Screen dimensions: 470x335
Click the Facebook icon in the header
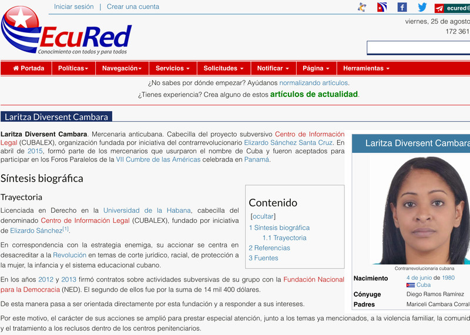402,8
